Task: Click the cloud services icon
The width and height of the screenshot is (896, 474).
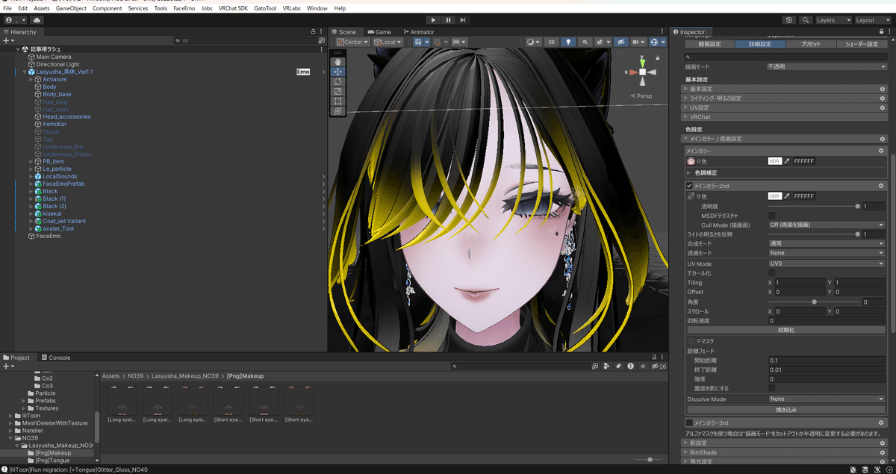Action: click(37, 20)
